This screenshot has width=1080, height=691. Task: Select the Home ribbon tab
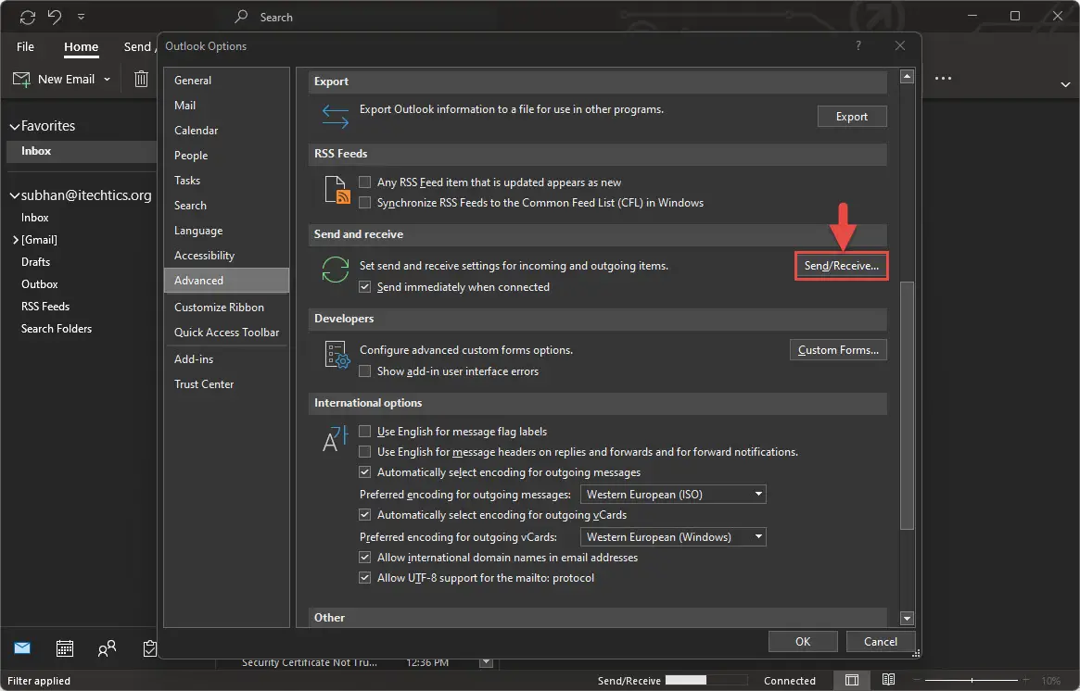click(82, 47)
